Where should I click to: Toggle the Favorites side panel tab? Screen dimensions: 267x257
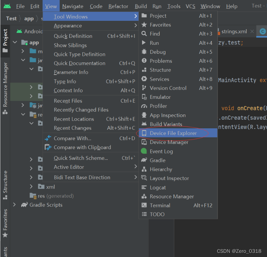pyautogui.click(x=5, y=223)
